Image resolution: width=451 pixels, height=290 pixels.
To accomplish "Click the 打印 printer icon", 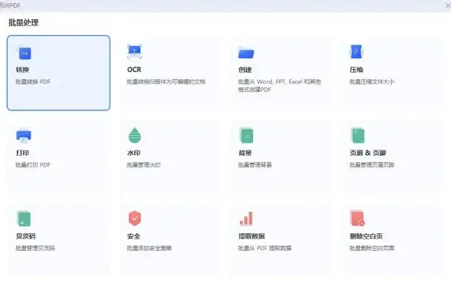I will (24, 137).
